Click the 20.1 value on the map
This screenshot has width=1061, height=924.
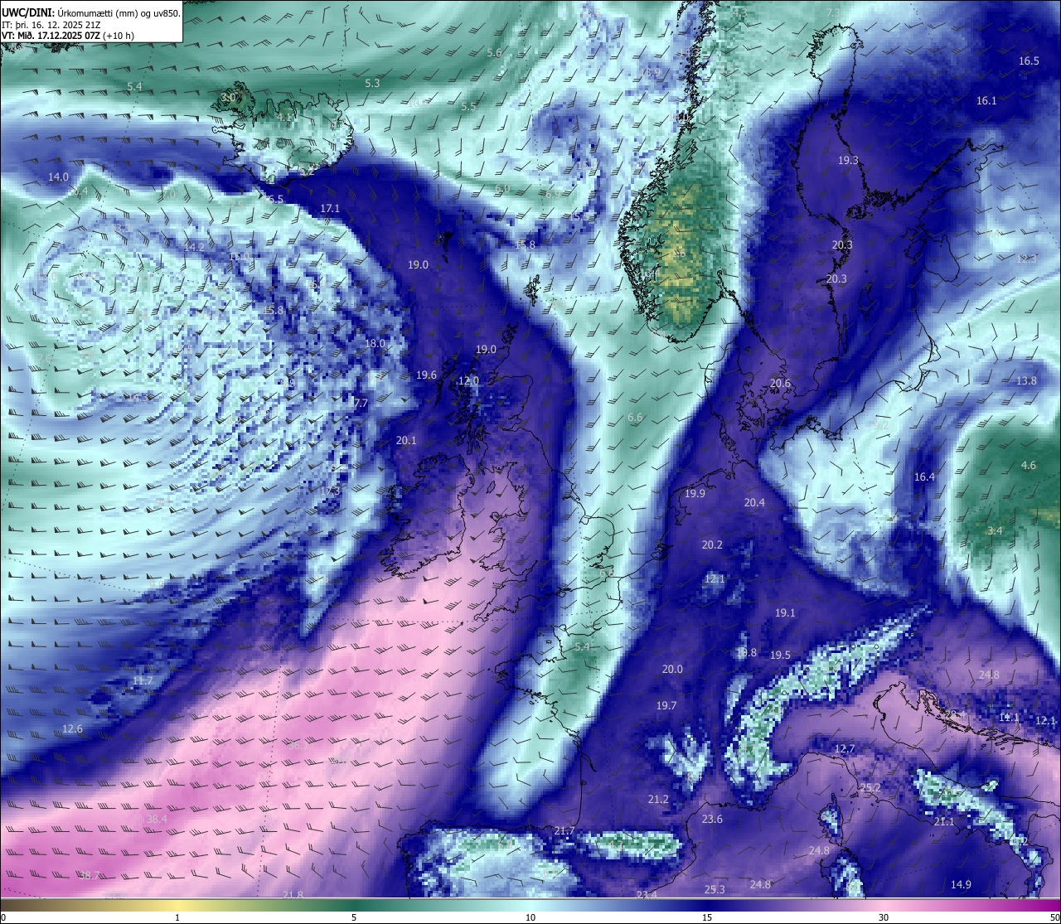coord(406,441)
